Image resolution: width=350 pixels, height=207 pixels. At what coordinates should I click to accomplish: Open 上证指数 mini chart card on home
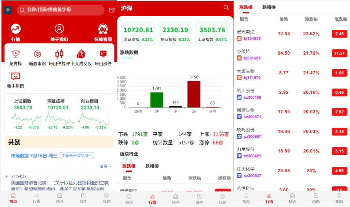tap(27, 114)
